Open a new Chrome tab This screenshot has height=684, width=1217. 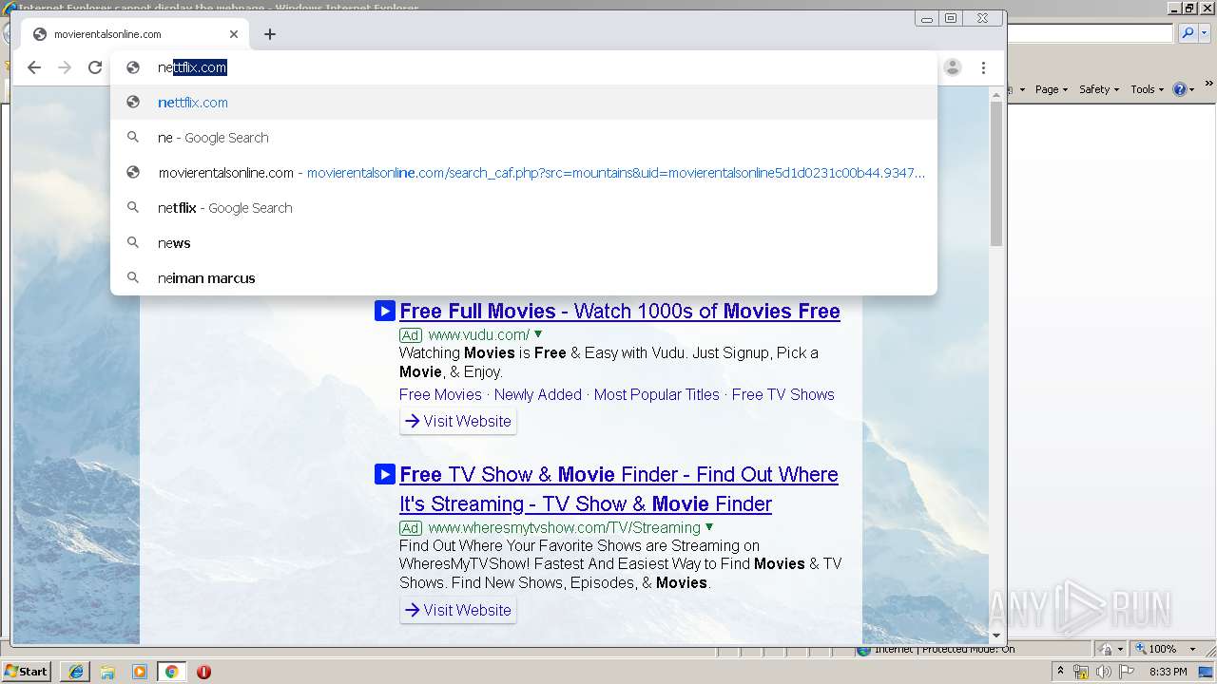270,34
